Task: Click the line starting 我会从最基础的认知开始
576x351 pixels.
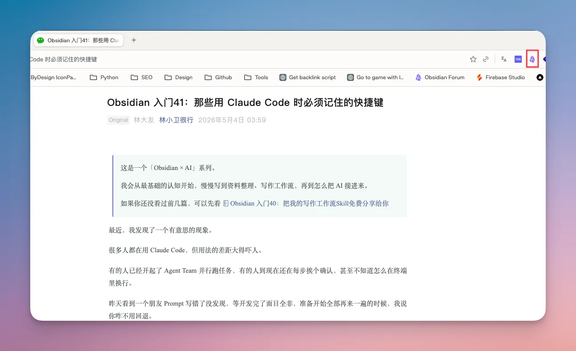Action: tap(245, 186)
